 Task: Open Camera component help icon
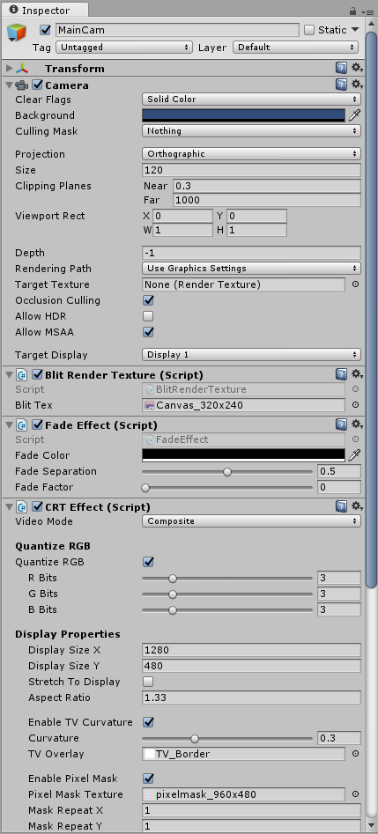pyautogui.click(x=341, y=85)
